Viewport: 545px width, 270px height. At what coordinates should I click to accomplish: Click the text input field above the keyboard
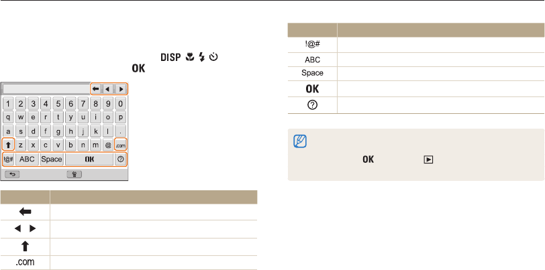(46, 88)
